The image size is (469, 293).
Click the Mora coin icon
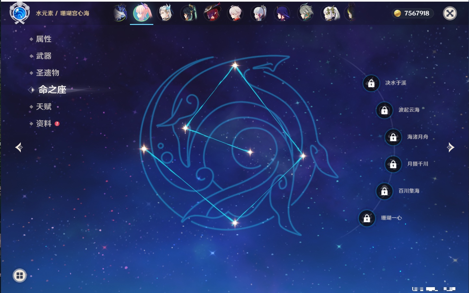[398, 13]
